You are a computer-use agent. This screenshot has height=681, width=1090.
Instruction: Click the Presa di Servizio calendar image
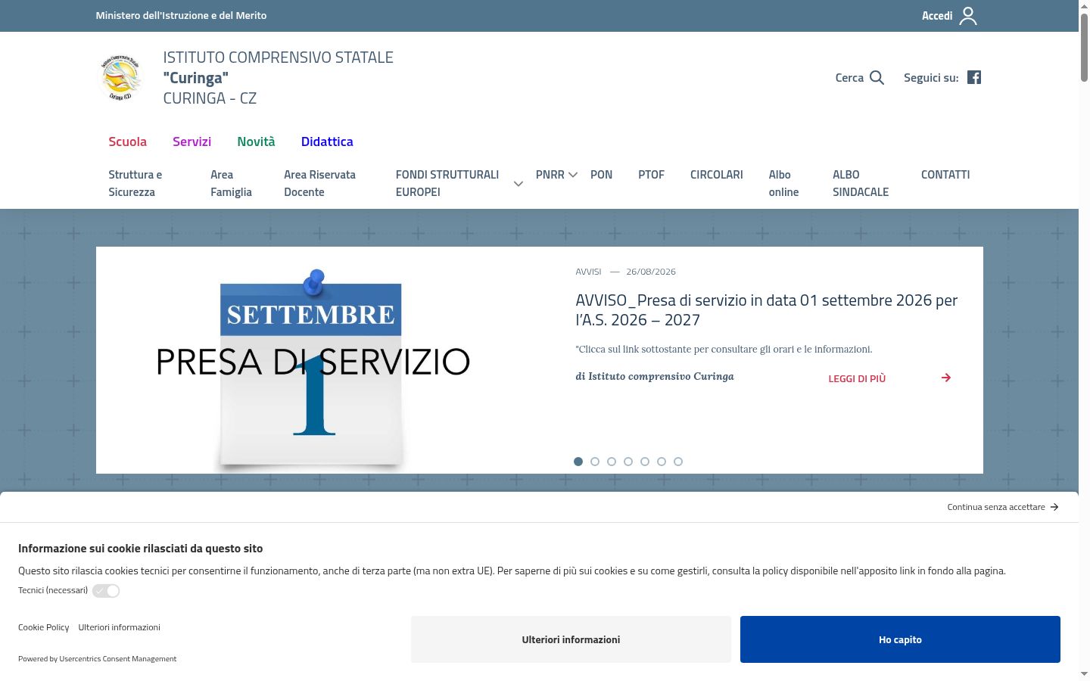[313, 360]
